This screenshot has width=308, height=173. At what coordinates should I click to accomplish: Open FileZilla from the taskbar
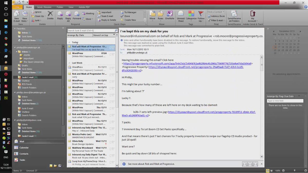point(6,86)
